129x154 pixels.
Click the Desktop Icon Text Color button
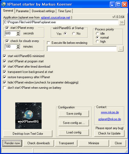(28, 134)
